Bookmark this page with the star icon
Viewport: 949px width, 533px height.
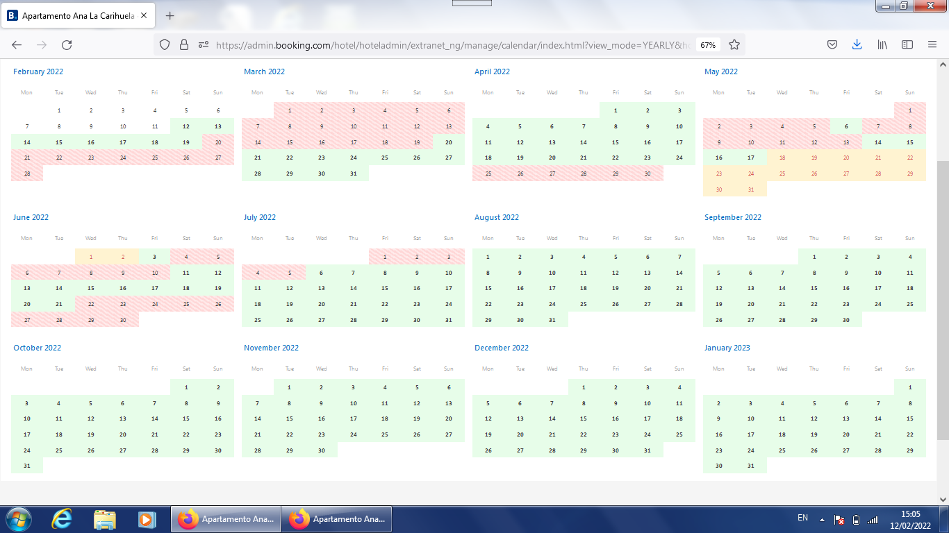[734, 44]
